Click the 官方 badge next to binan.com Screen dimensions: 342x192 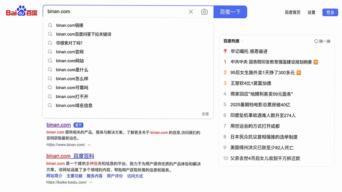tap(78, 125)
